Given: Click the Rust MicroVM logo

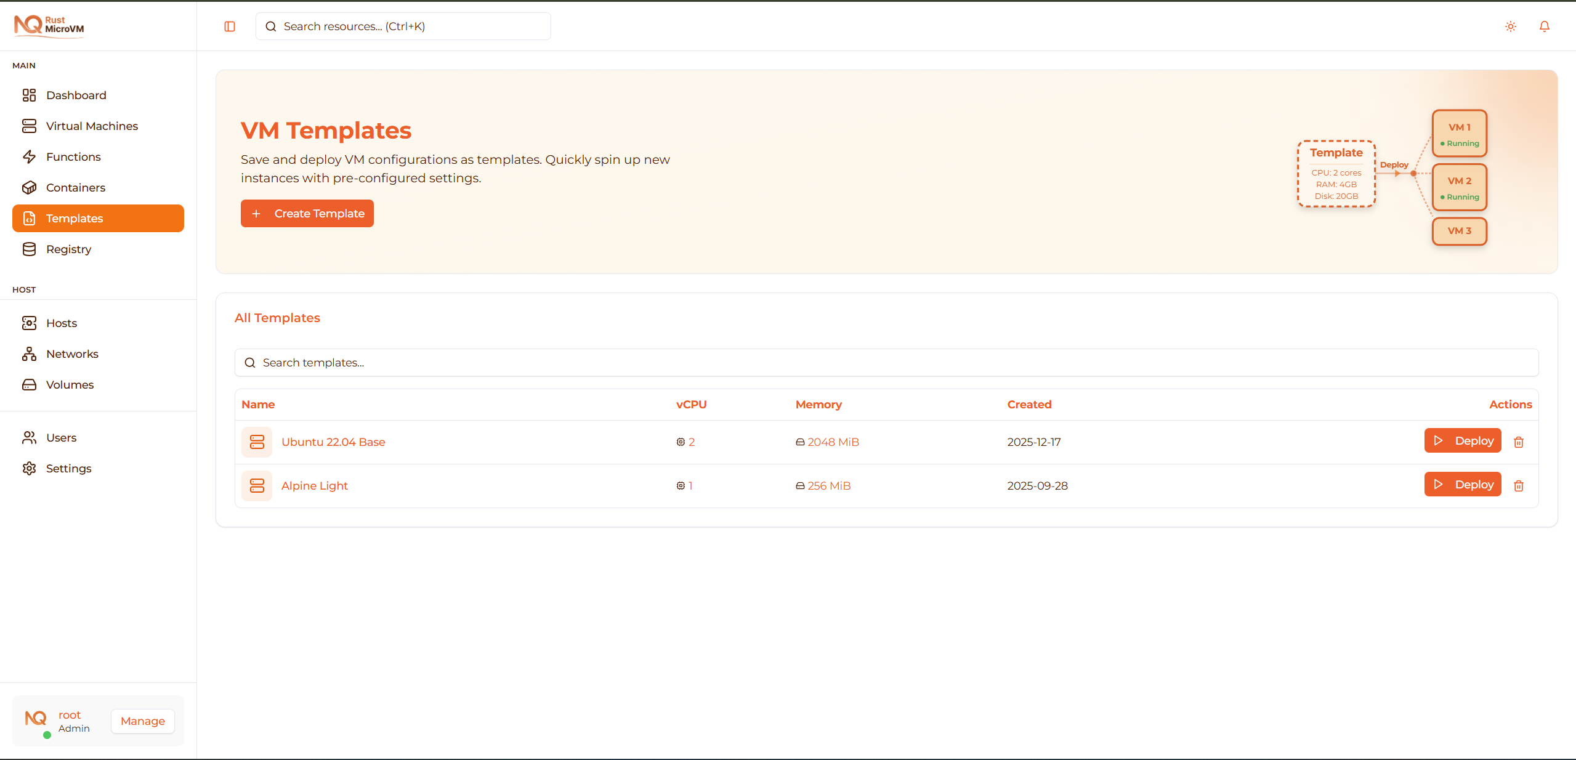Looking at the screenshot, I should [x=49, y=26].
